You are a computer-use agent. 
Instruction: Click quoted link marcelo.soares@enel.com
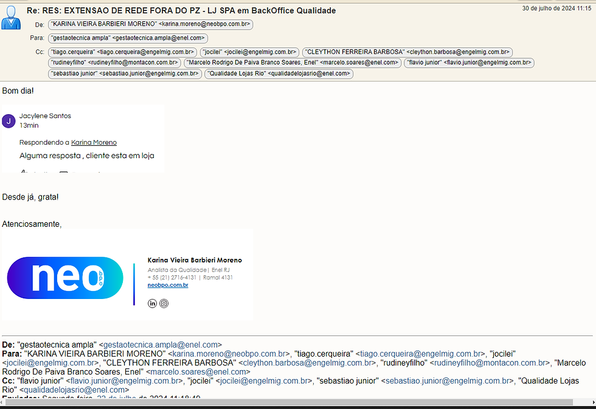click(198, 372)
